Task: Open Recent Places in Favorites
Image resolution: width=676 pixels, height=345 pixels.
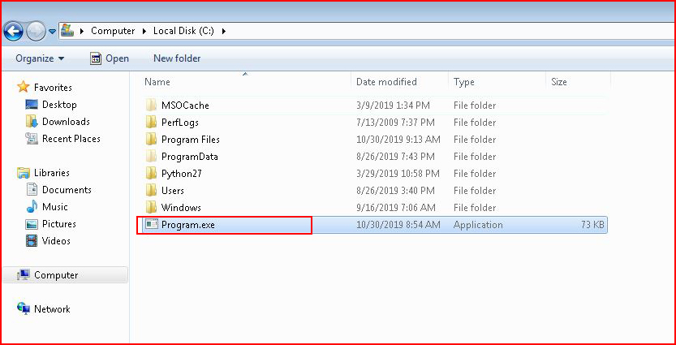Action: [x=71, y=139]
